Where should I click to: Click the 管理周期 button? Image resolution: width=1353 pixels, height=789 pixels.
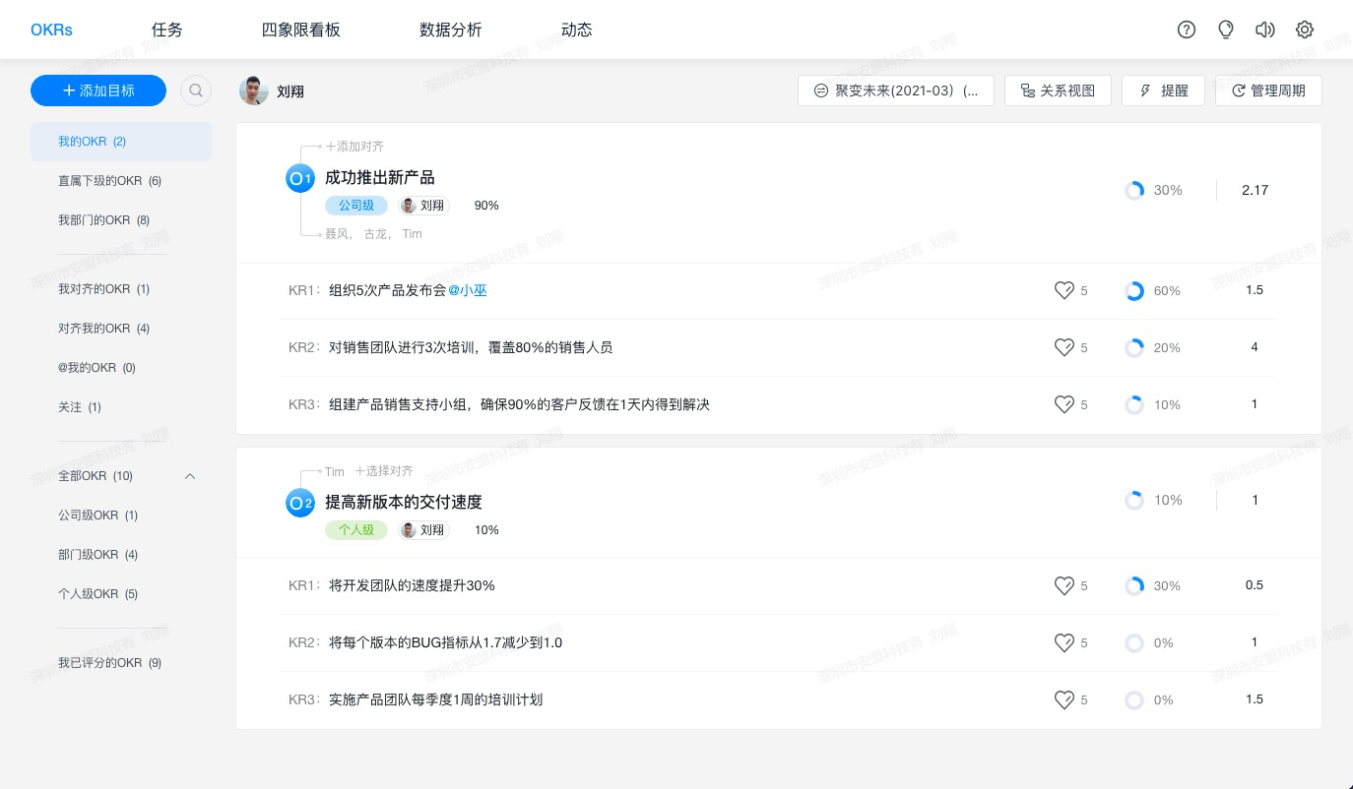[1268, 91]
